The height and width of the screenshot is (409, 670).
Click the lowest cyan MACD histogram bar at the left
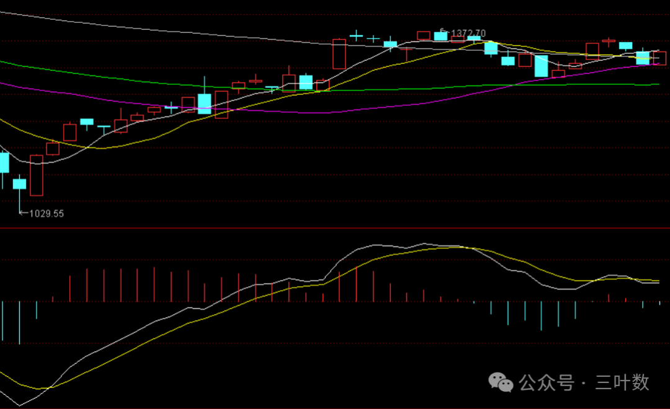[19, 323]
